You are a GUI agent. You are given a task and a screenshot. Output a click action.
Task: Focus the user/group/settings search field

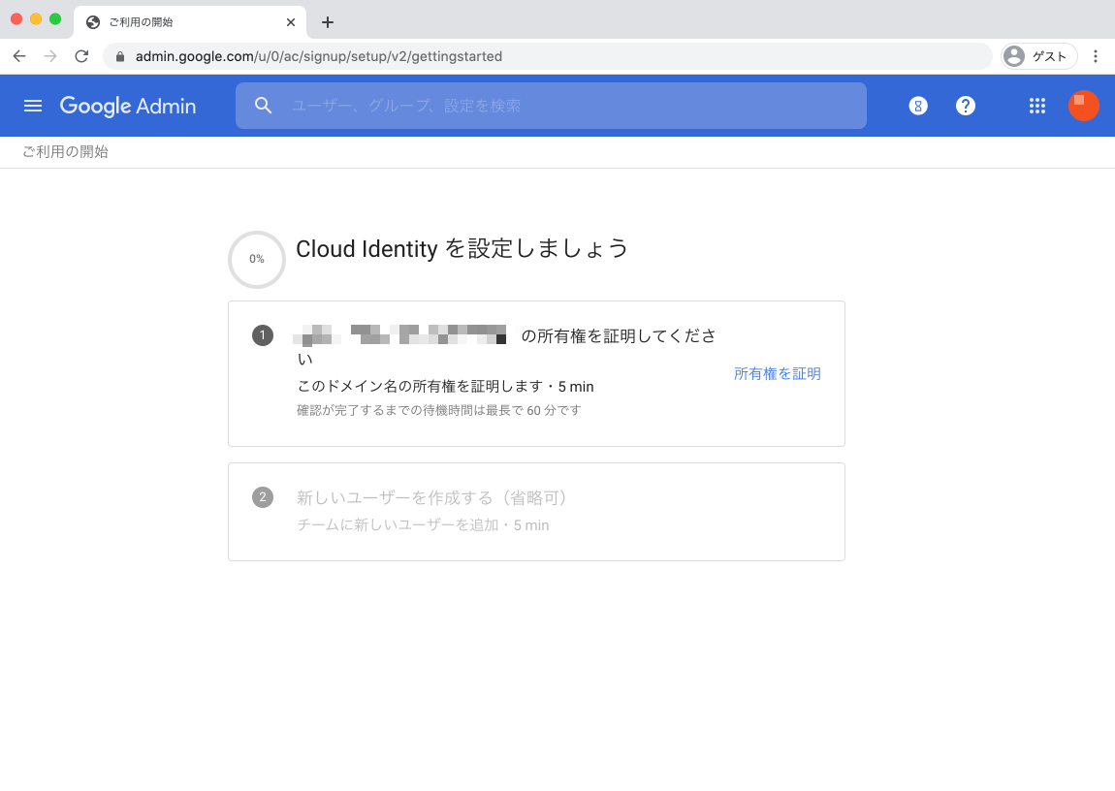(x=551, y=106)
